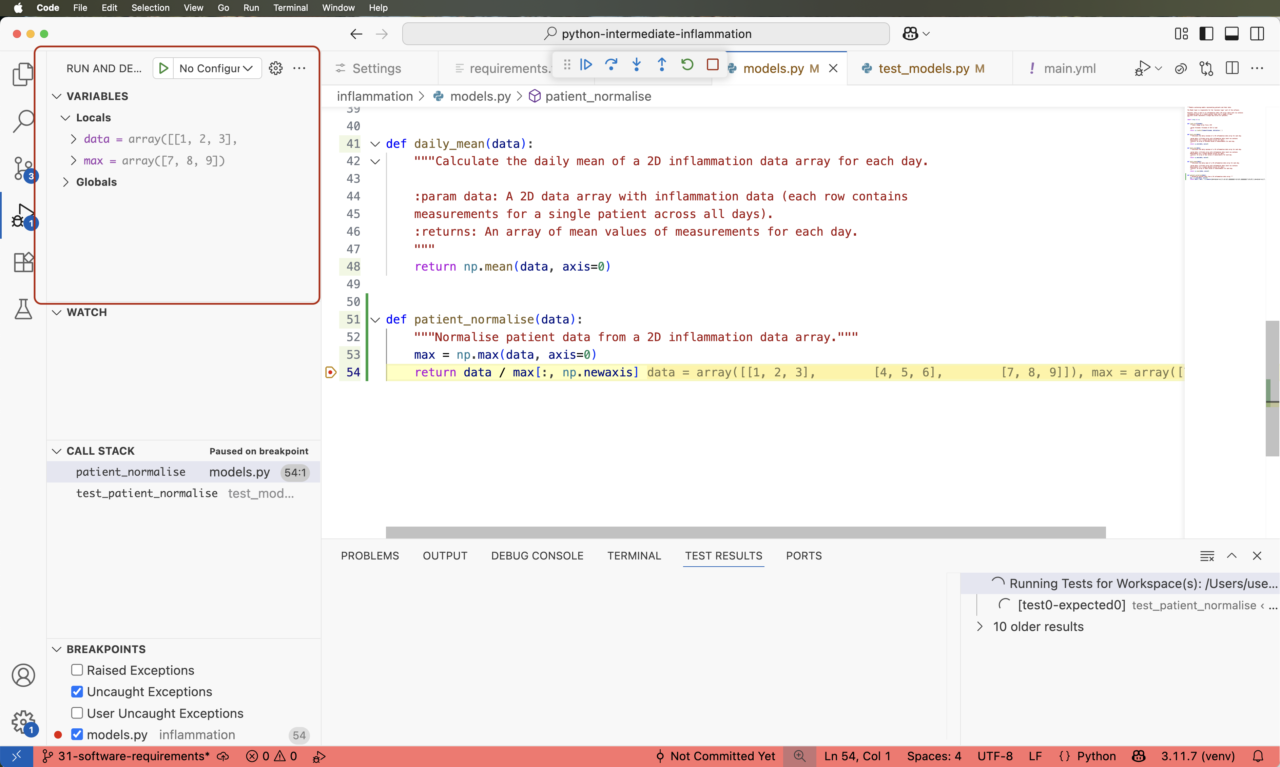The width and height of the screenshot is (1280, 767).
Task: Expand Globals in the Variables panel
Action: (66, 181)
